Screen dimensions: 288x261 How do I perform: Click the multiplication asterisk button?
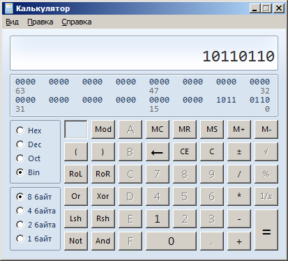coord(239,197)
